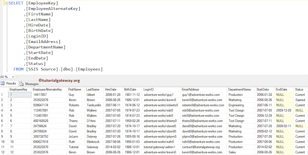Select the email guy1@adventure-works.com

click(204, 95)
